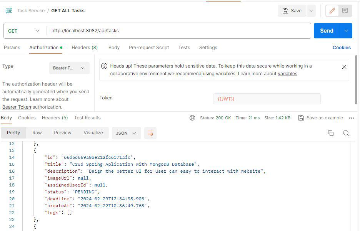This screenshot has height=231, width=360.
Task: Switch to the Test Results tab
Action: coord(87,118)
